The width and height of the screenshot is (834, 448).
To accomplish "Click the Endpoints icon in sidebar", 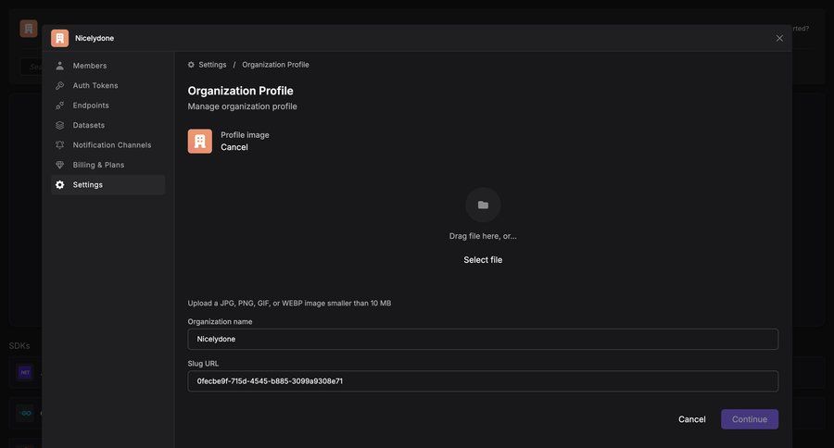I will (x=59, y=106).
